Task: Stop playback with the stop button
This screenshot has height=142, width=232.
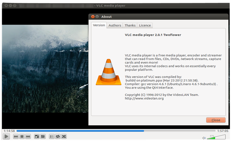Action: (22, 136)
